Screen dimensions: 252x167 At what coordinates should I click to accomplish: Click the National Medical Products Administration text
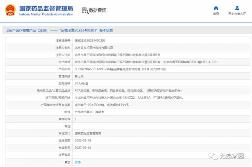pos(46,14)
